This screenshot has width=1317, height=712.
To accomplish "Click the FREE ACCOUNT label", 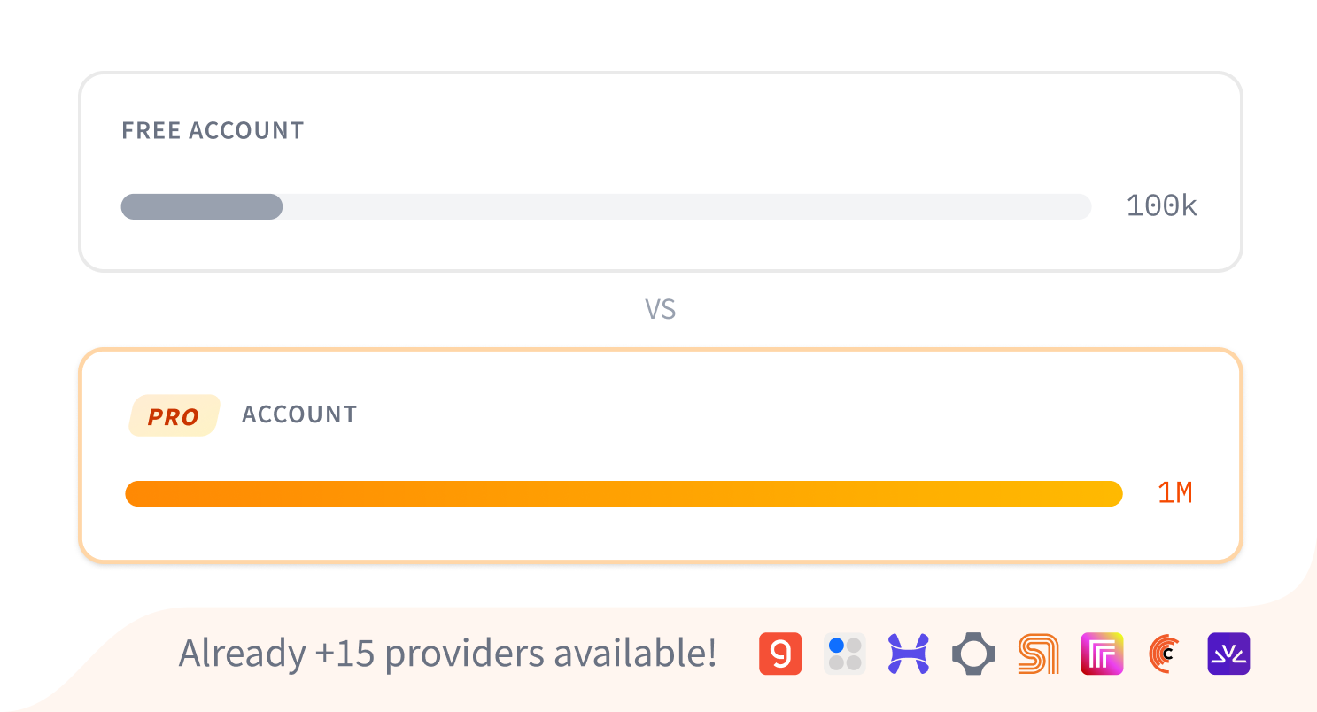I will pyautogui.click(x=213, y=131).
